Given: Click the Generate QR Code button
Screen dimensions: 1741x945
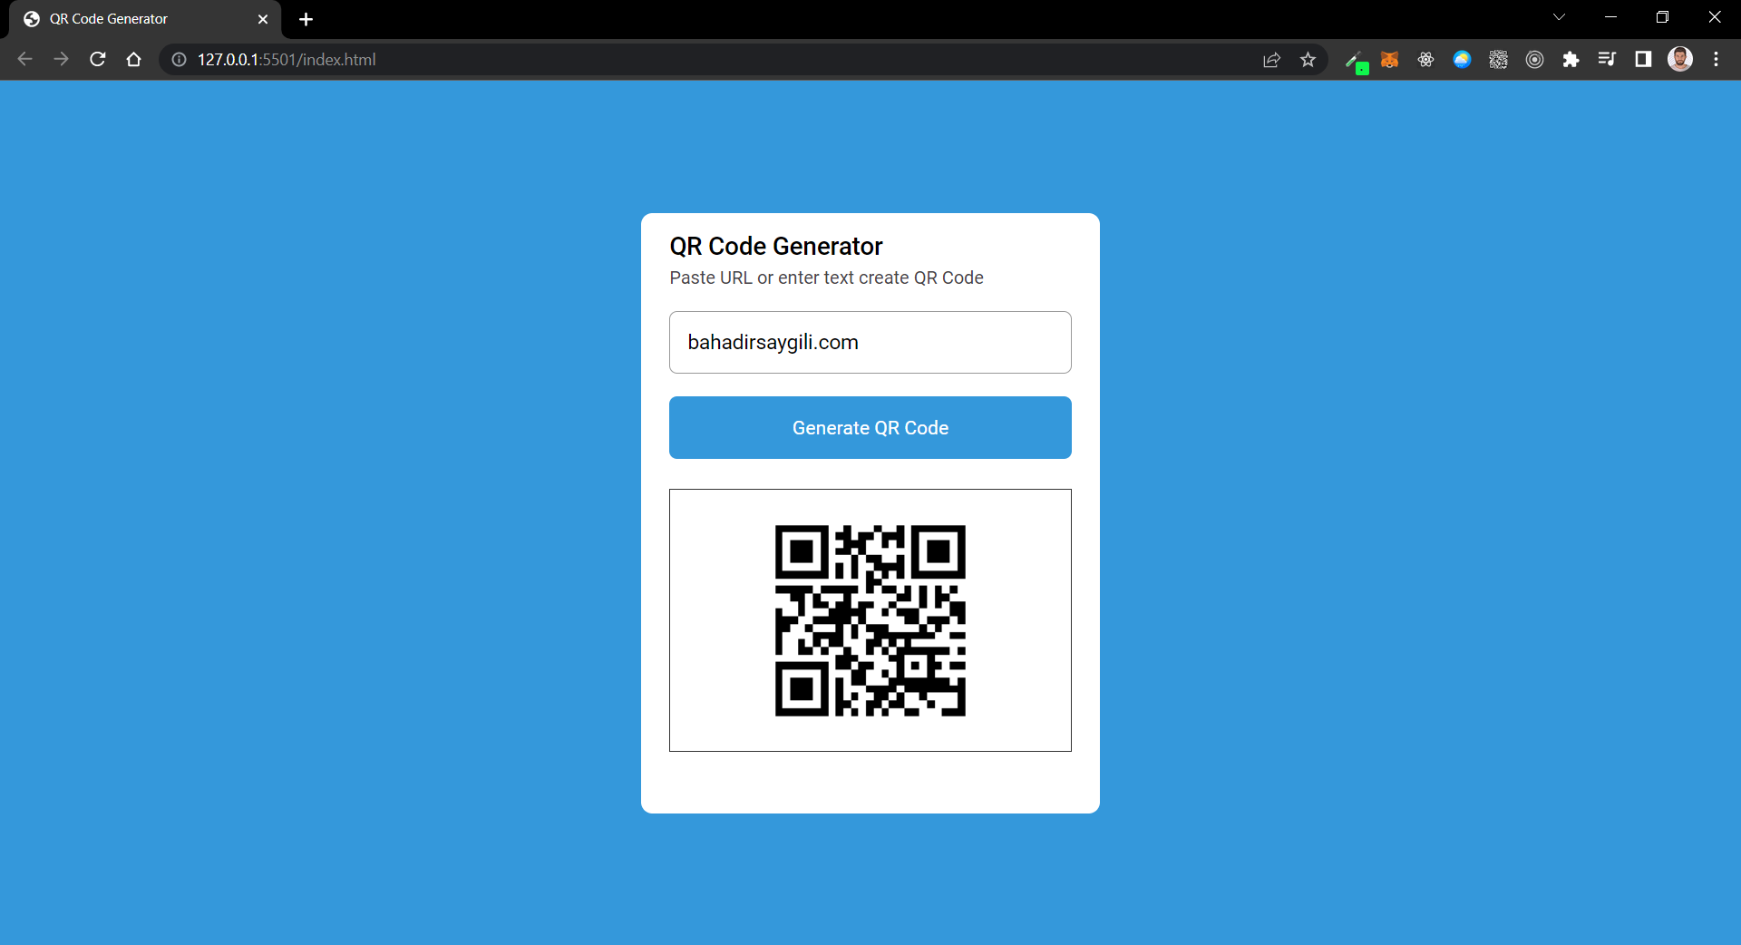Looking at the screenshot, I should click(x=870, y=427).
